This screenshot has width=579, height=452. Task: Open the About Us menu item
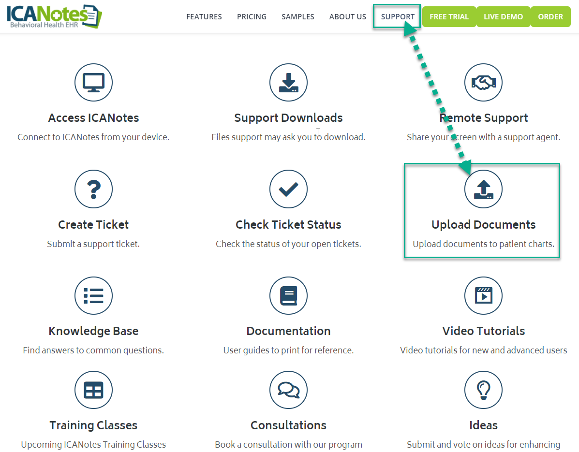348,17
